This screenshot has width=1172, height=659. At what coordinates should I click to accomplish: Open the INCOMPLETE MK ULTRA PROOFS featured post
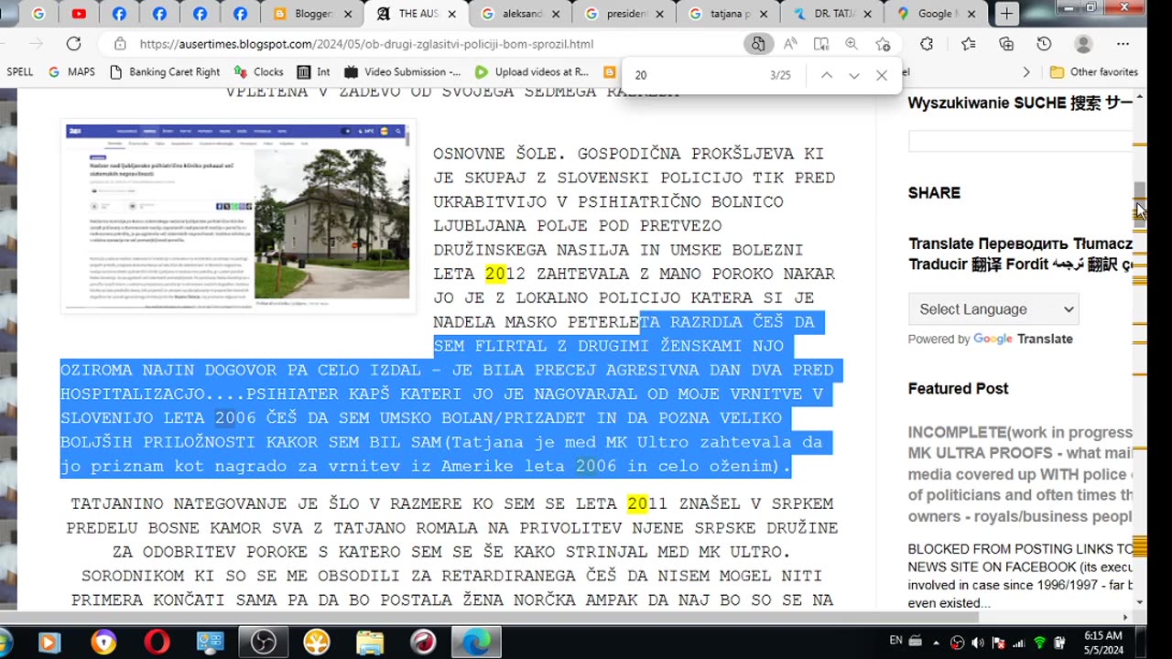click(1020, 476)
